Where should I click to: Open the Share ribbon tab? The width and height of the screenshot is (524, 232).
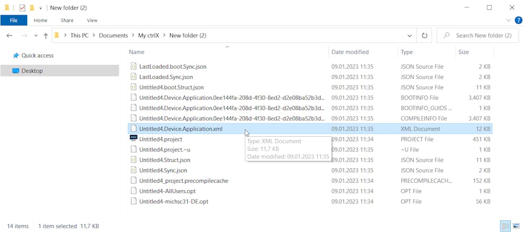pyautogui.click(x=67, y=20)
